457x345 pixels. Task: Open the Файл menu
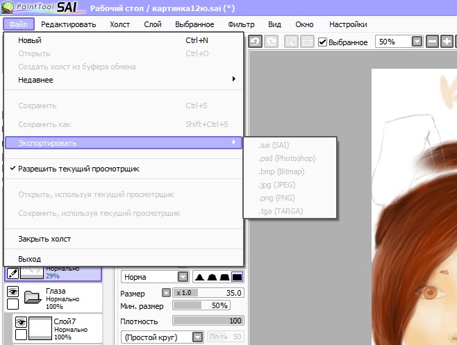pos(19,24)
